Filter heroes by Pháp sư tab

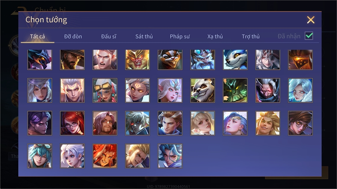180,37
